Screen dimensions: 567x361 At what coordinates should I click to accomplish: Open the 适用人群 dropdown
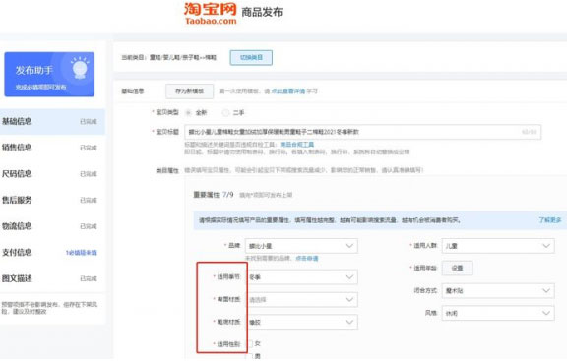coord(498,246)
